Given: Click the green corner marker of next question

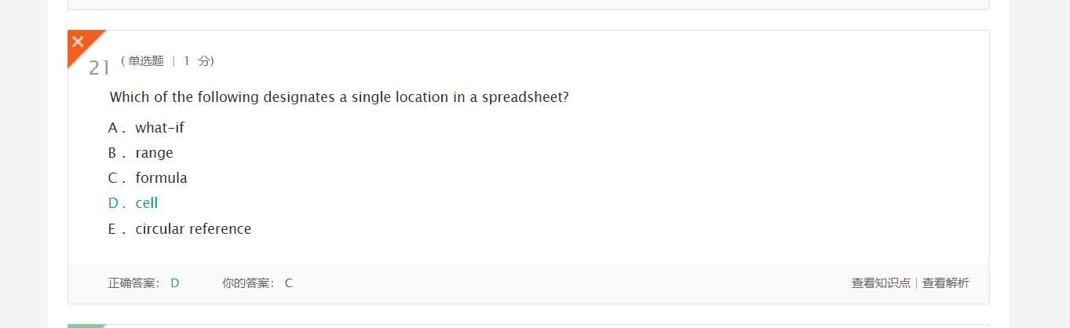Looking at the screenshot, I should pos(85,326).
